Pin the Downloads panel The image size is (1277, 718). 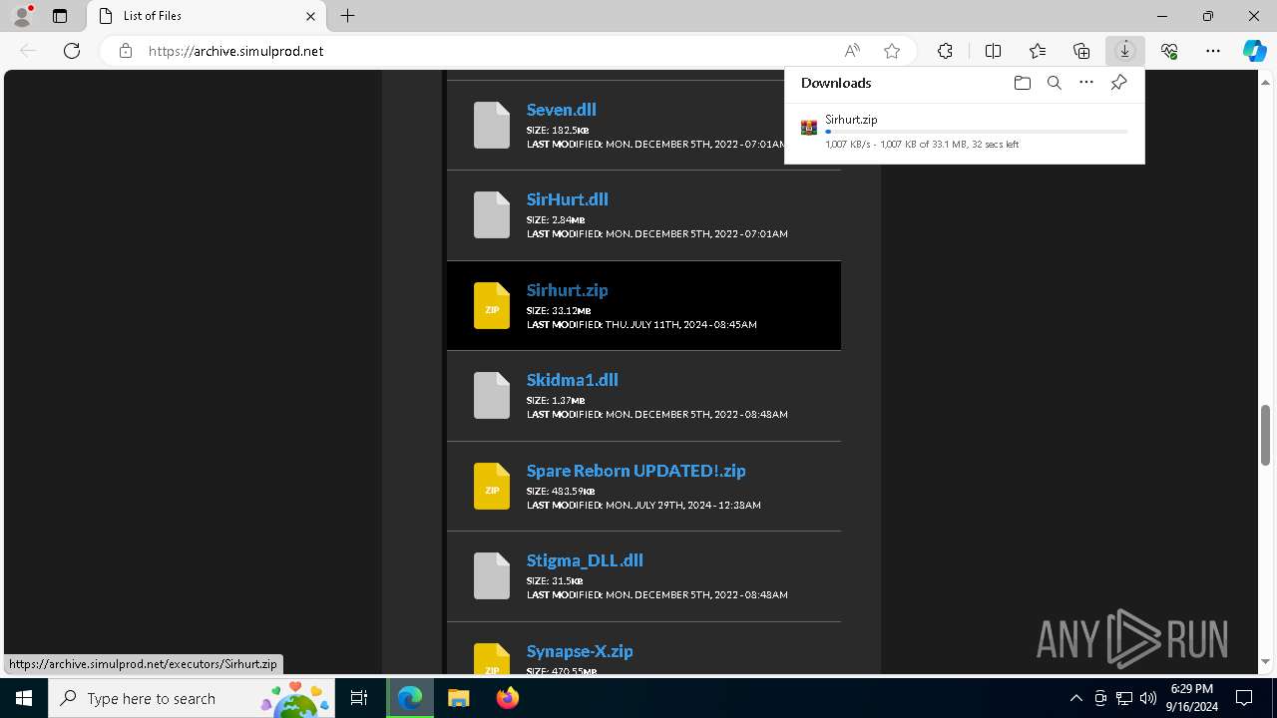pos(1118,83)
